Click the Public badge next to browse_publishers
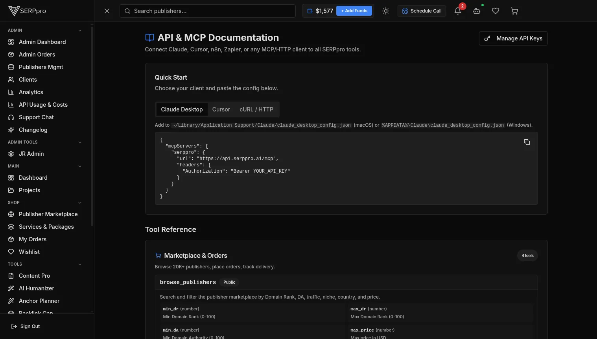597x339 pixels. click(229, 282)
